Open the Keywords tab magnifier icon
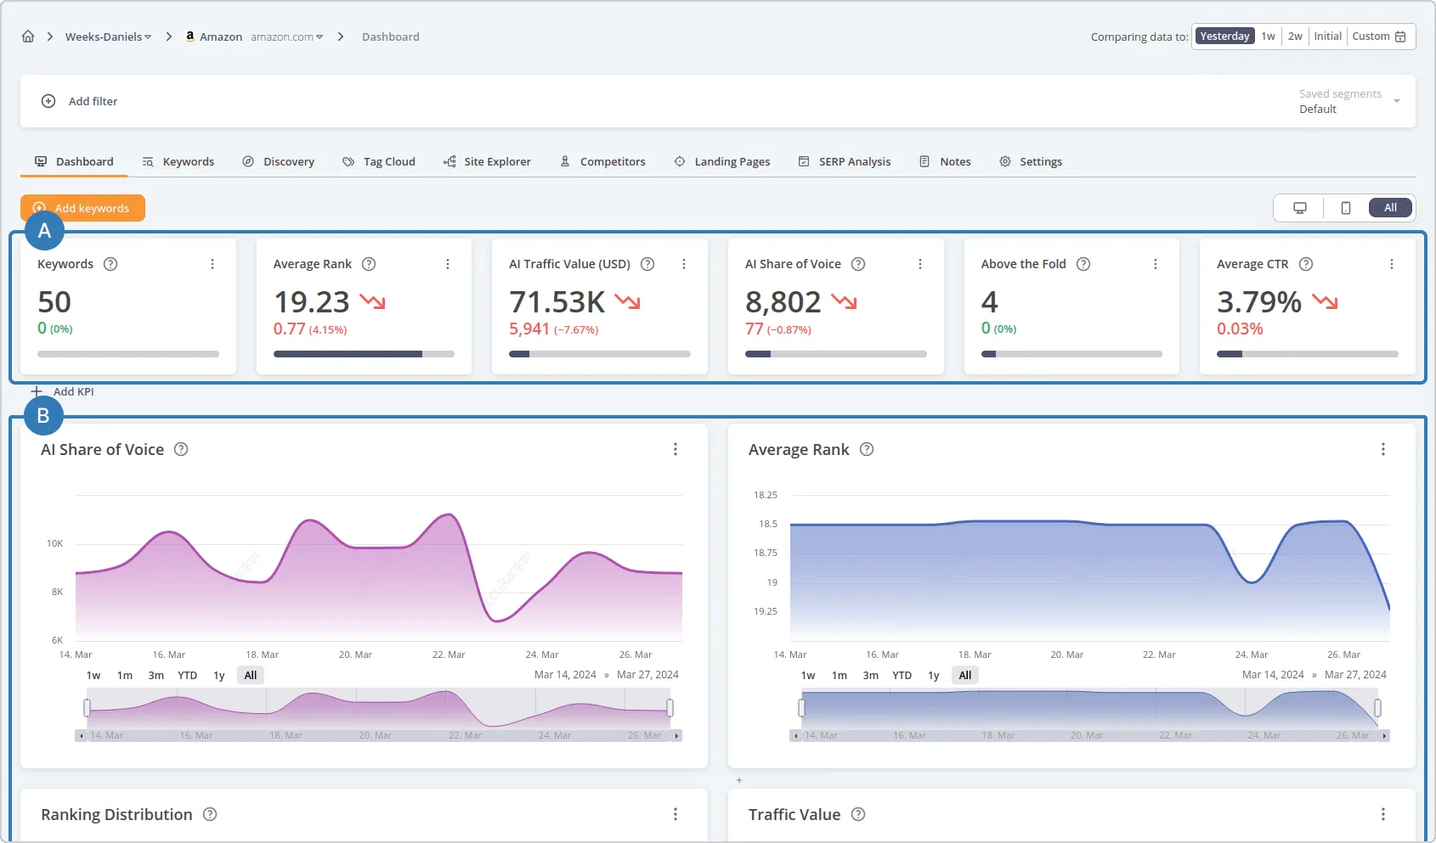 pyautogui.click(x=147, y=161)
